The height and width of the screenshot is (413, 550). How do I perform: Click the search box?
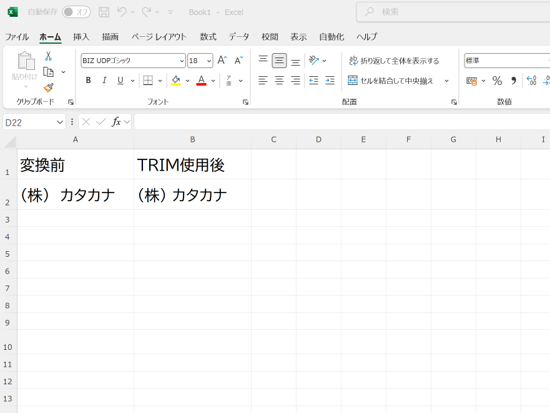pyautogui.click(x=453, y=12)
